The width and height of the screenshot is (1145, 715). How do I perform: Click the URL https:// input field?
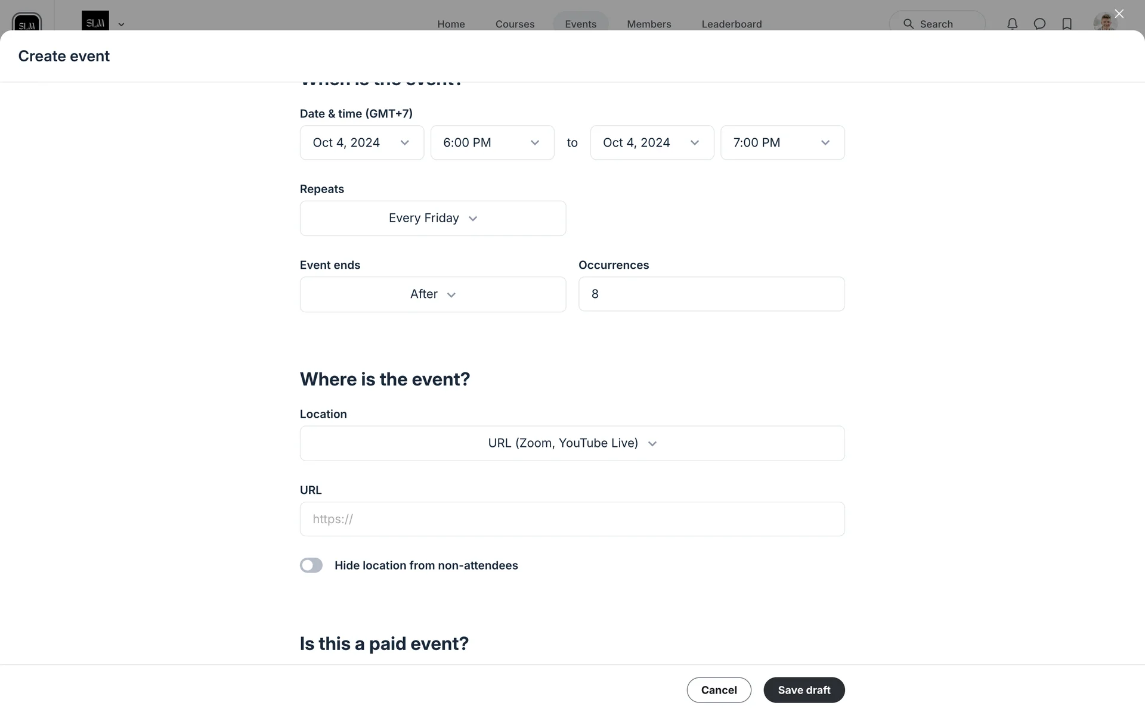(572, 519)
